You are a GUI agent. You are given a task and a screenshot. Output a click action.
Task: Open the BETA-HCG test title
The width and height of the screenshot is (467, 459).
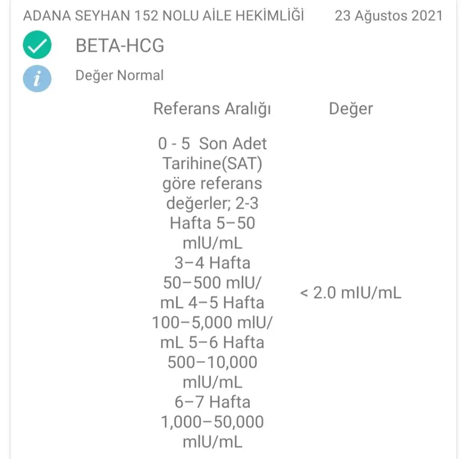pyautogui.click(x=120, y=46)
